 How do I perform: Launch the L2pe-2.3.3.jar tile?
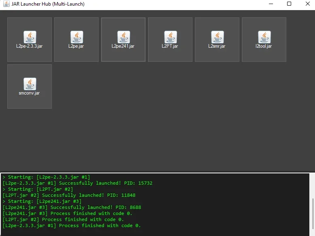30,40
